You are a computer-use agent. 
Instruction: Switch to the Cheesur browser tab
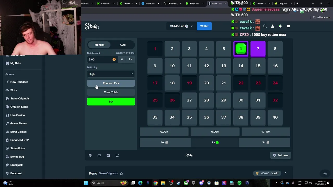(106, 4)
